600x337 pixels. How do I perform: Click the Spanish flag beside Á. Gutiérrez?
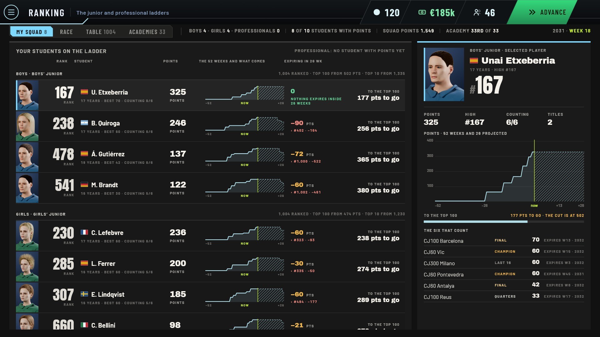tap(84, 154)
